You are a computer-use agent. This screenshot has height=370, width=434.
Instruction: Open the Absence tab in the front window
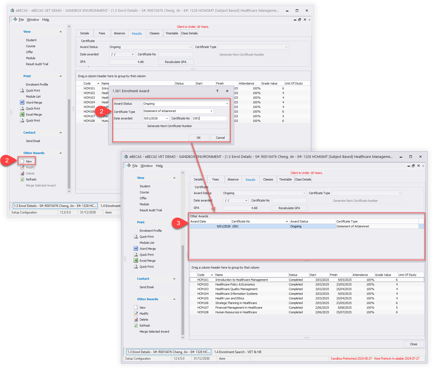tap(233, 179)
